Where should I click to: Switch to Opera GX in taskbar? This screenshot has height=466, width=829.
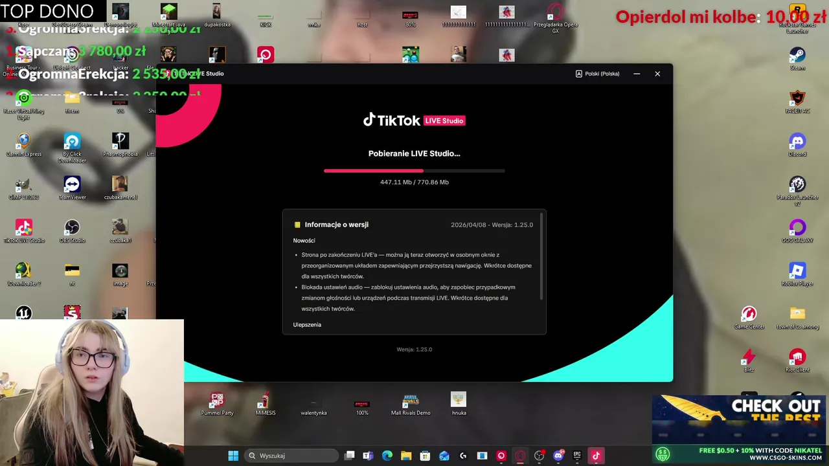[x=520, y=456]
